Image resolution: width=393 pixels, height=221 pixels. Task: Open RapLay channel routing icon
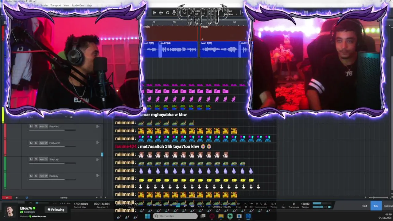(98, 176)
